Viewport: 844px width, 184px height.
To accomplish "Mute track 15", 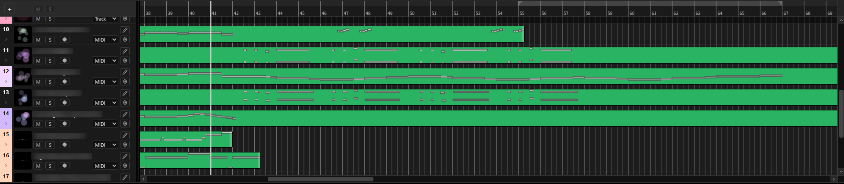I will [38, 145].
